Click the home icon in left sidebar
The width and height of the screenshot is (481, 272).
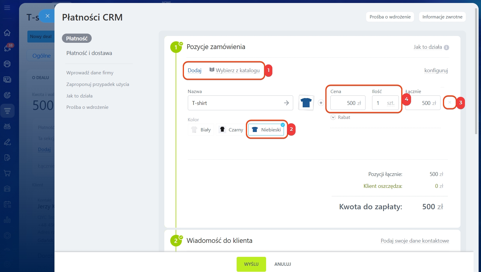click(7, 33)
